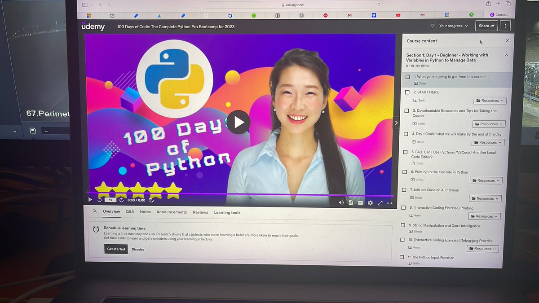Change playback speed 1x

pyautogui.click(x=110, y=200)
